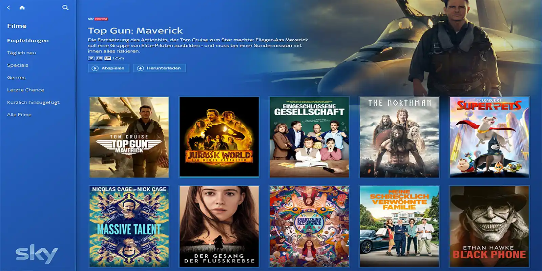Click the HD badge
The image size is (542, 271).
coord(99,58)
